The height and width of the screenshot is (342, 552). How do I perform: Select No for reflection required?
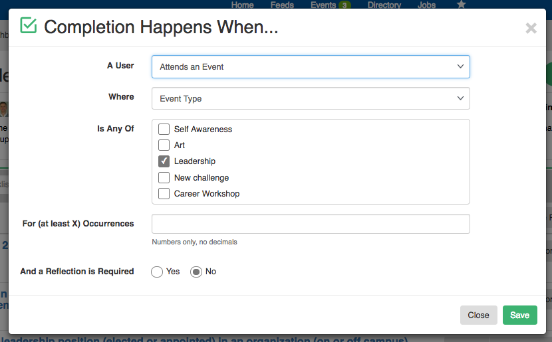196,272
